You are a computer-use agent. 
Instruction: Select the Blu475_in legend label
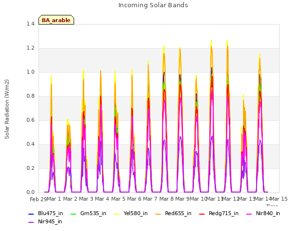[x=51, y=214]
